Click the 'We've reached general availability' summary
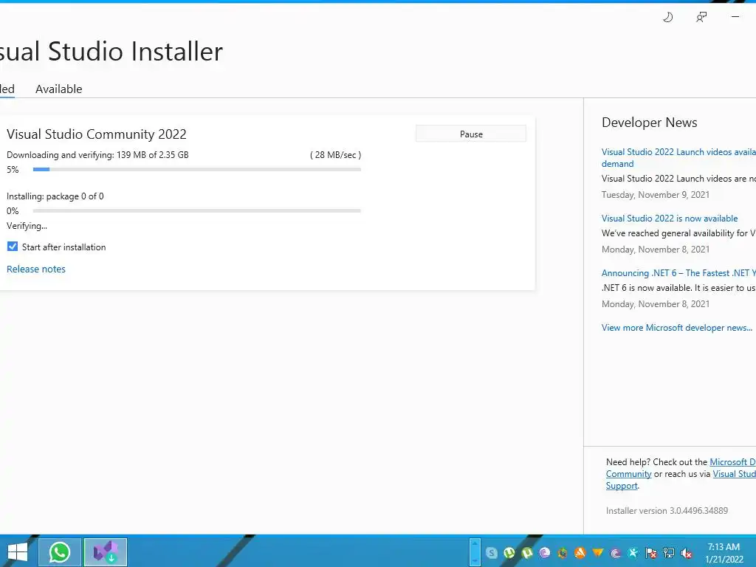The width and height of the screenshot is (756, 567). [x=678, y=233]
